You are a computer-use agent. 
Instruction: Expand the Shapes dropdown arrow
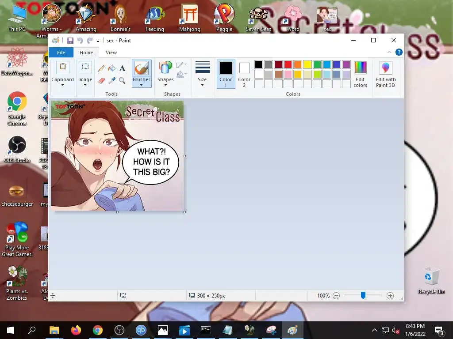click(x=165, y=85)
